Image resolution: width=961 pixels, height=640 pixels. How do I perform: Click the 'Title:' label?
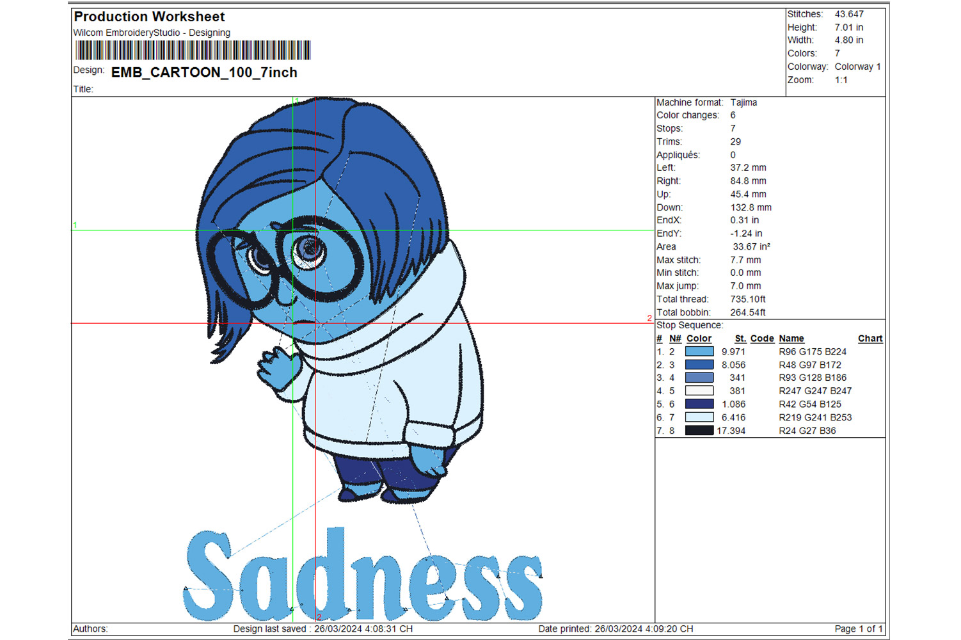(x=83, y=89)
